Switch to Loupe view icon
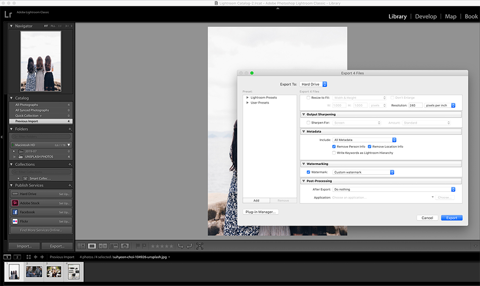Viewport: 480px width, 286px height. coord(92,246)
